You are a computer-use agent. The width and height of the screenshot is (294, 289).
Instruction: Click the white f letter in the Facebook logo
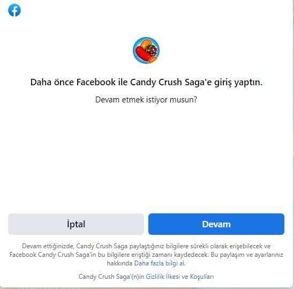coord(15,11)
